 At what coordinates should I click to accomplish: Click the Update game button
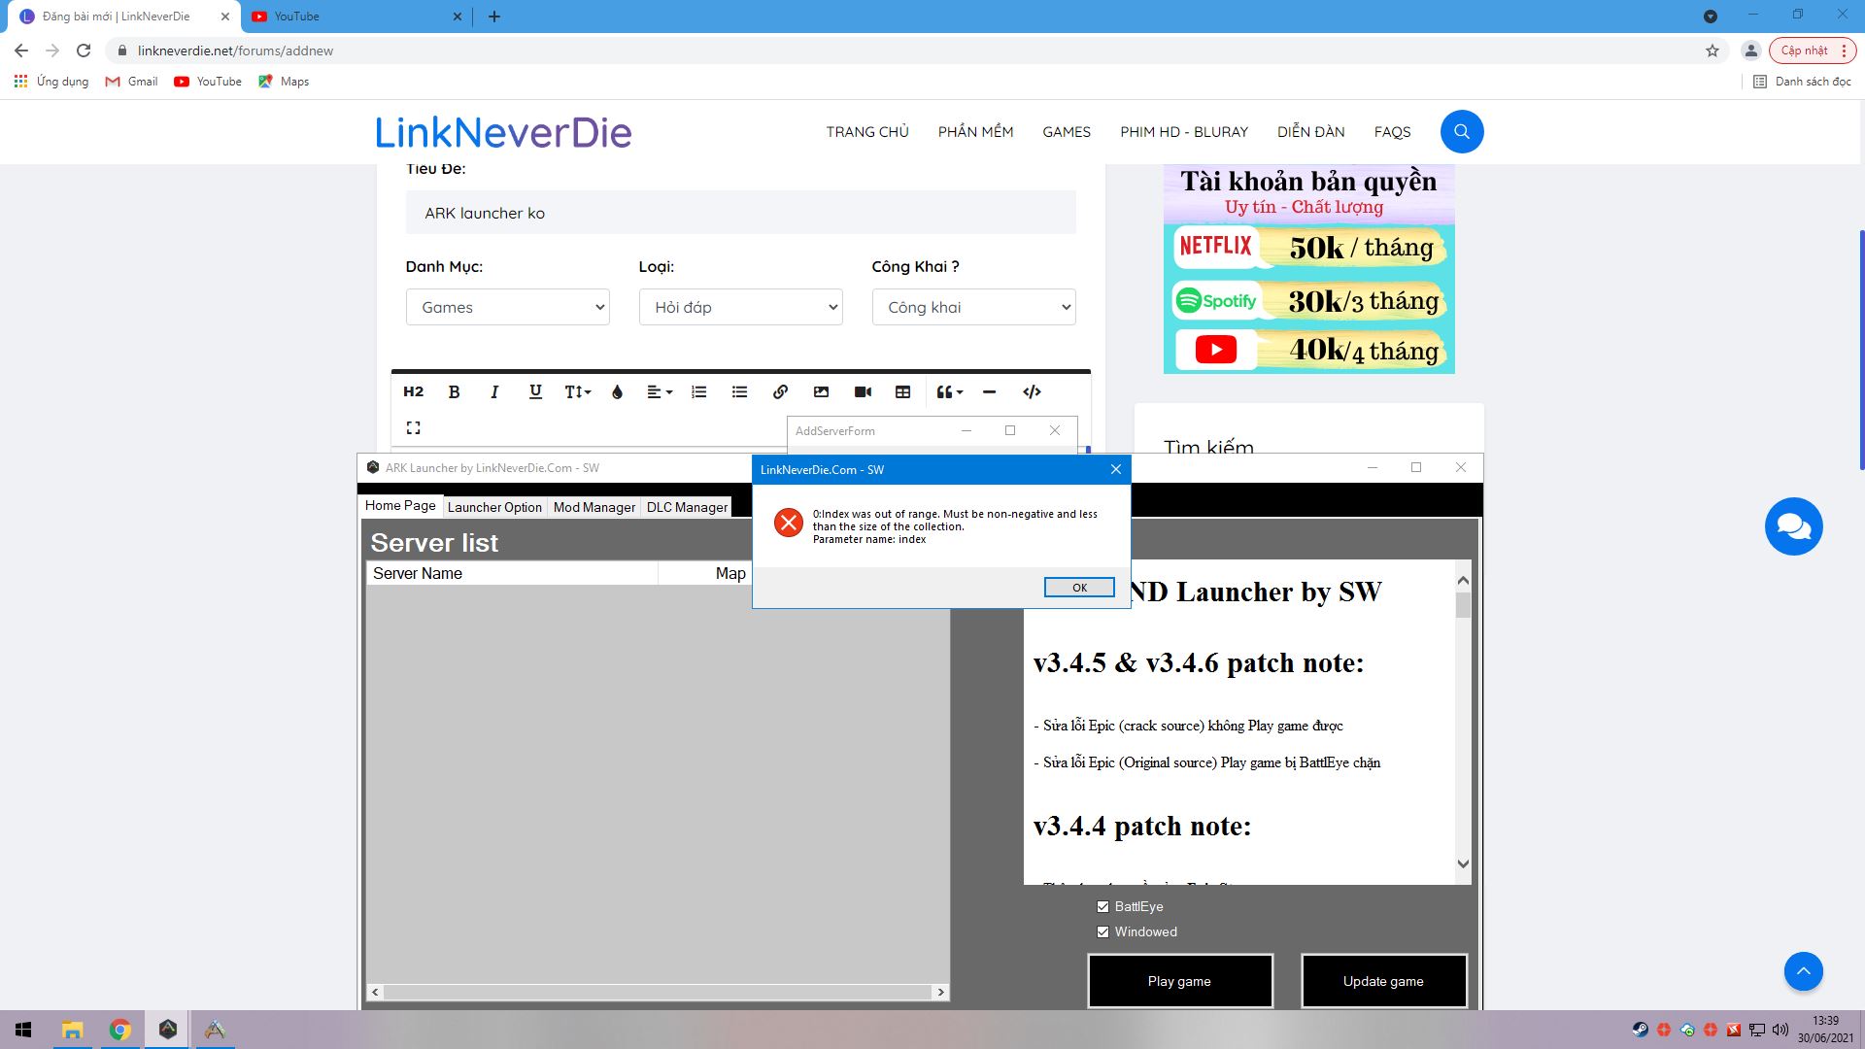tap(1383, 981)
